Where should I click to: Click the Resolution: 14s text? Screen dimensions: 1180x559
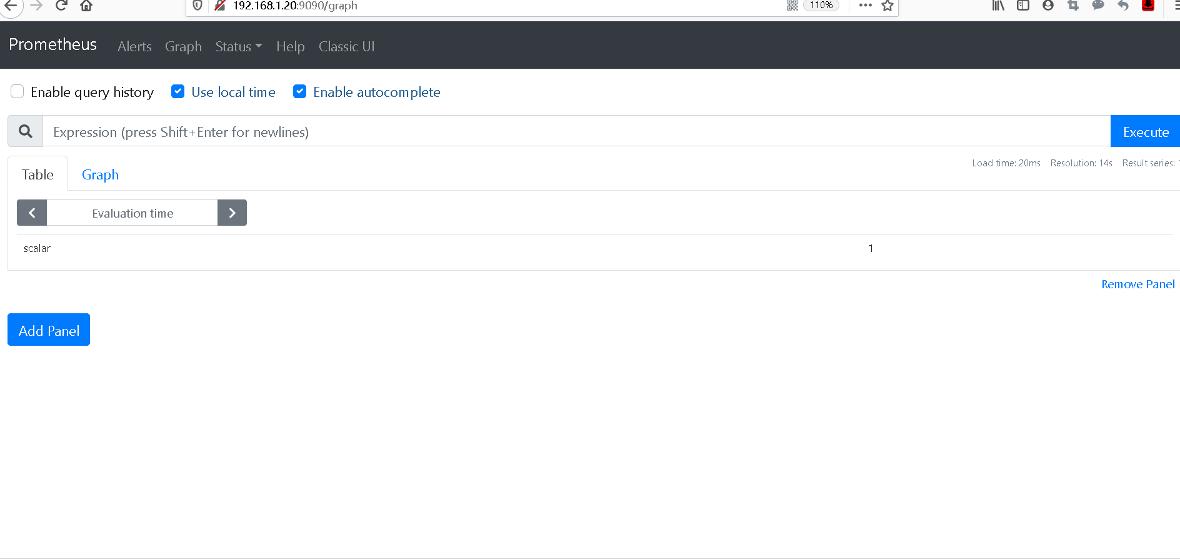click(1081, 163)
